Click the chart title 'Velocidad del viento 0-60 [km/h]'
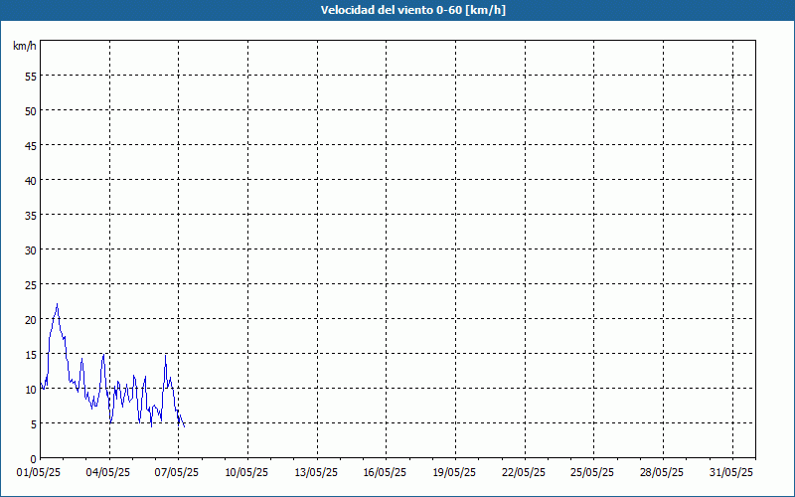The height and width of the screenshot is (497, 795). [412, 10]
